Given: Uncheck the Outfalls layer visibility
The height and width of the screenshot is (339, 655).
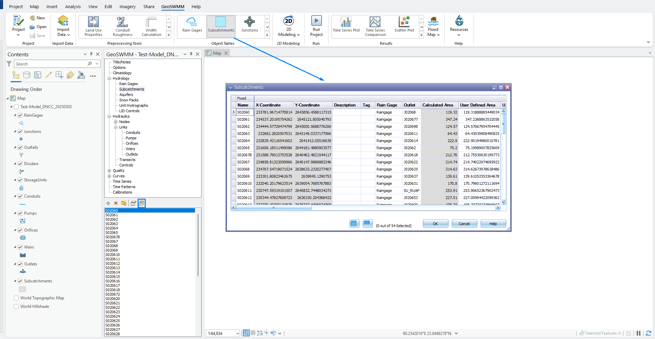Looking at the screenshot, I should point(20,147).
